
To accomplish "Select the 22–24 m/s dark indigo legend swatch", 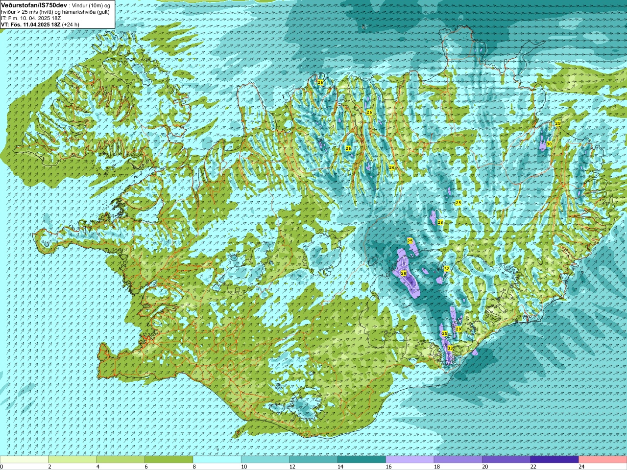I will [x=555, y=460].
